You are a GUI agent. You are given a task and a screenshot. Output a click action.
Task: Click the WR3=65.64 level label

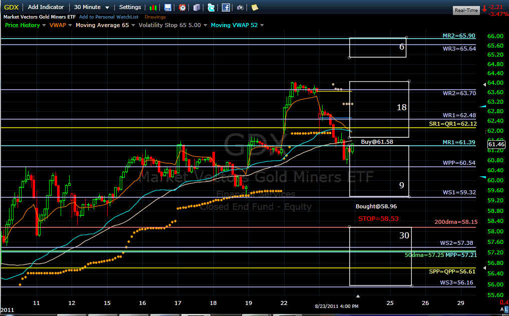coord(459,49)
